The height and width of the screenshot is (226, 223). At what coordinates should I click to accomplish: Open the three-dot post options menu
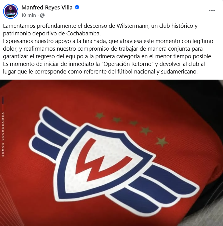pos(212,10)
